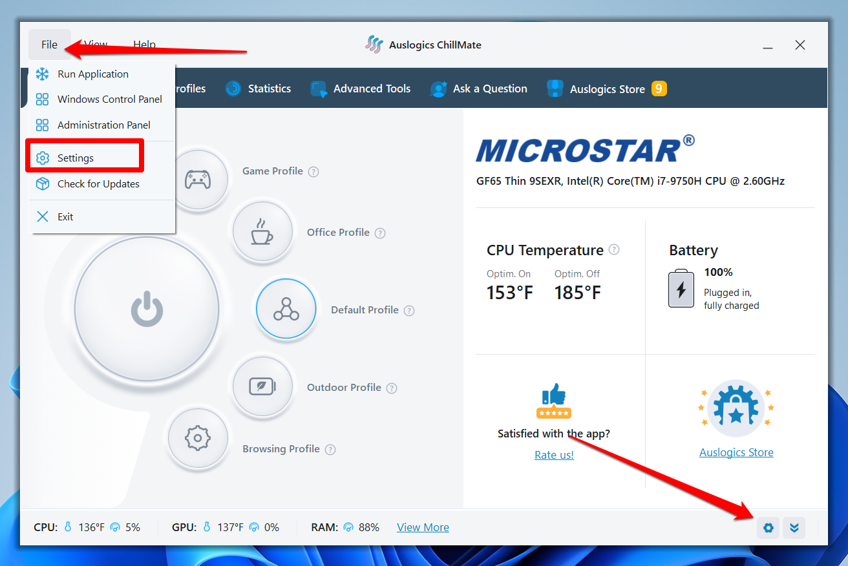This screenshot has height=566, width=848.
Task: Open the Help menu
Action: coord(144,45)
